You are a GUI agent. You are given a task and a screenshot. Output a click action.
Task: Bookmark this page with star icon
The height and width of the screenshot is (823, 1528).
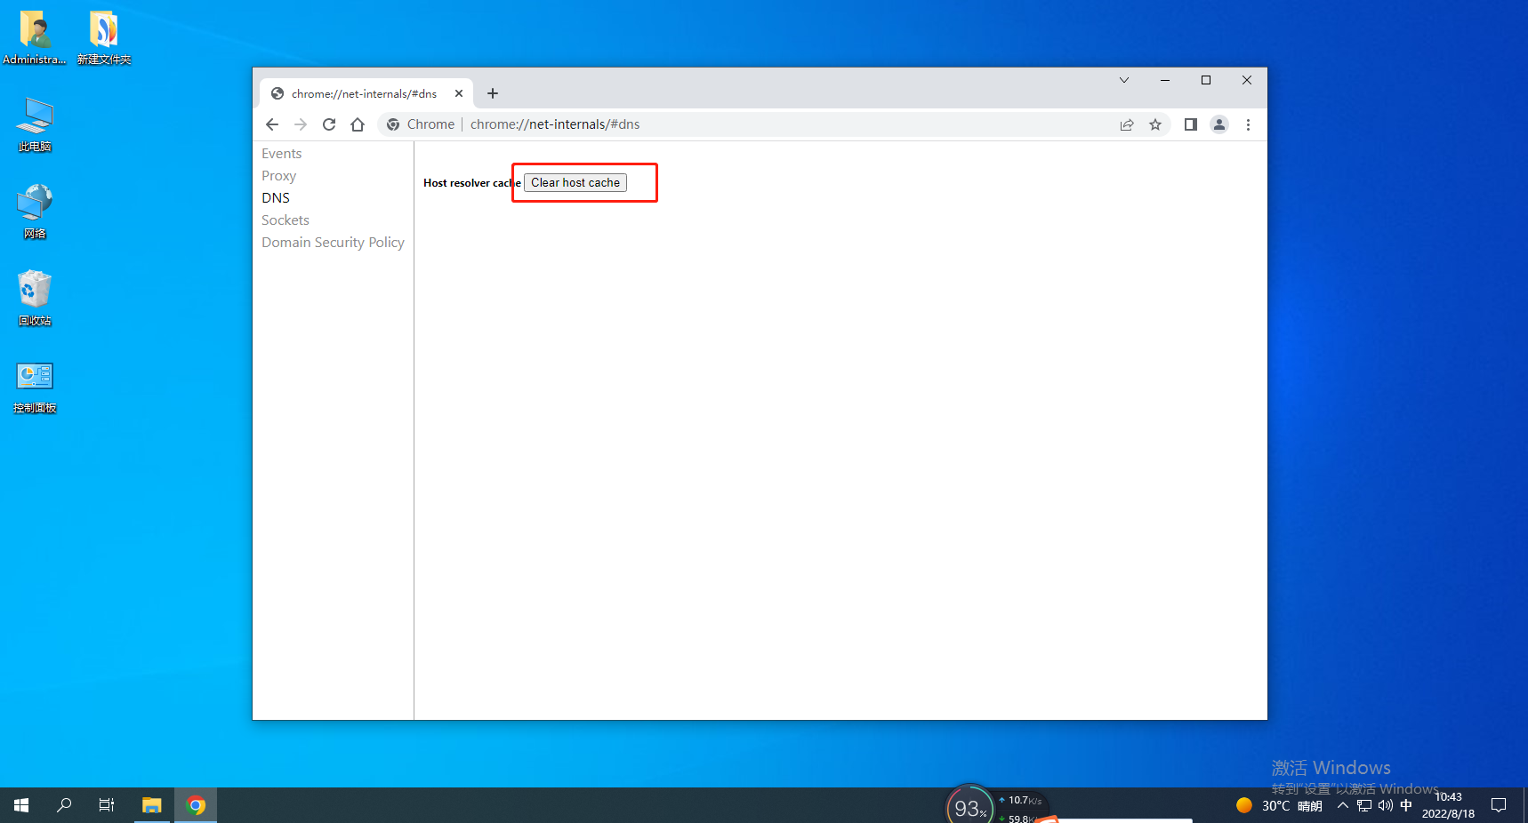[1155, 124]
